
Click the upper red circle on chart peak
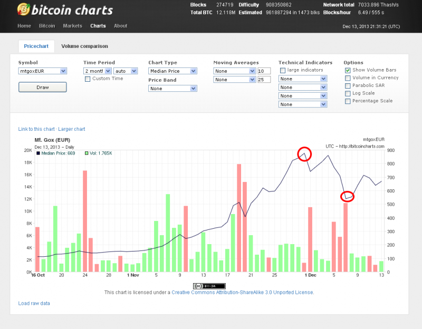(x=304, y=154)
